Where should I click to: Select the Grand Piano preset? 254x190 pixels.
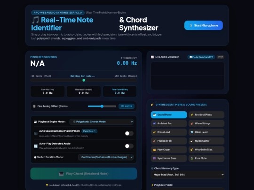pos(169,115)
